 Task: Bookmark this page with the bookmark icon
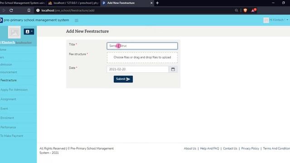coord(29,10)
